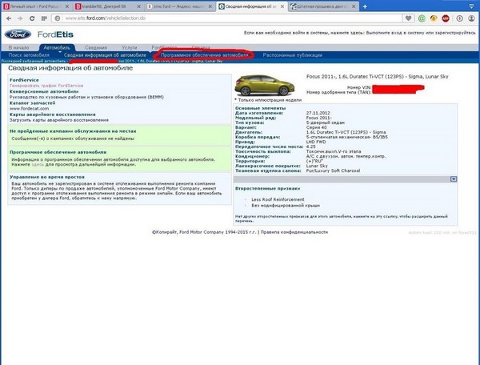Expand details with the blue dropdown arrow button
The width and height of the screenshot is (480, 365).
click(x=454, y=179)
